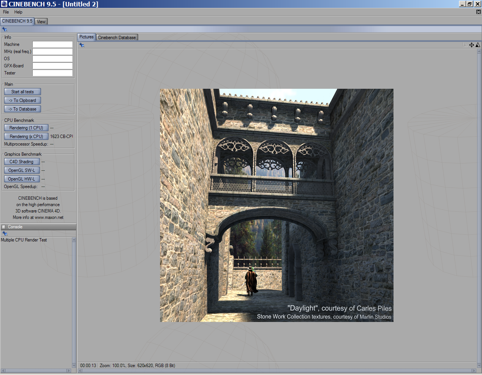This screenshot has width=482, height=375.
Task: Run the Rendering (x CPU) benchmark
Action: (26, 137)
